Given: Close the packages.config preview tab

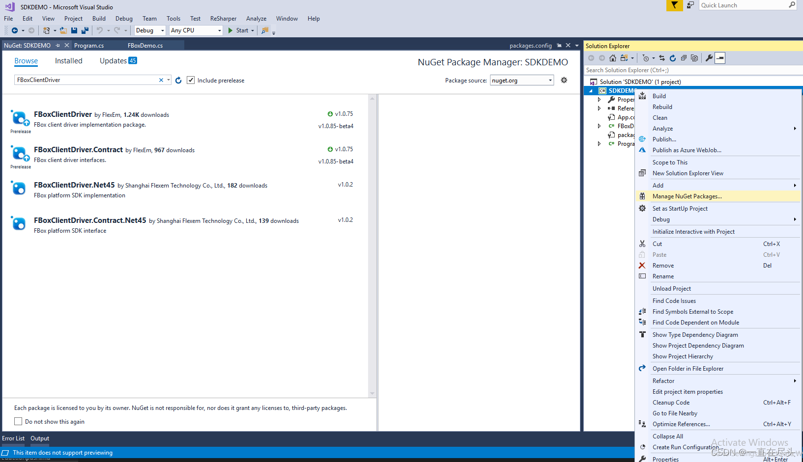Looking at the screenshot, I should (568, 45).
